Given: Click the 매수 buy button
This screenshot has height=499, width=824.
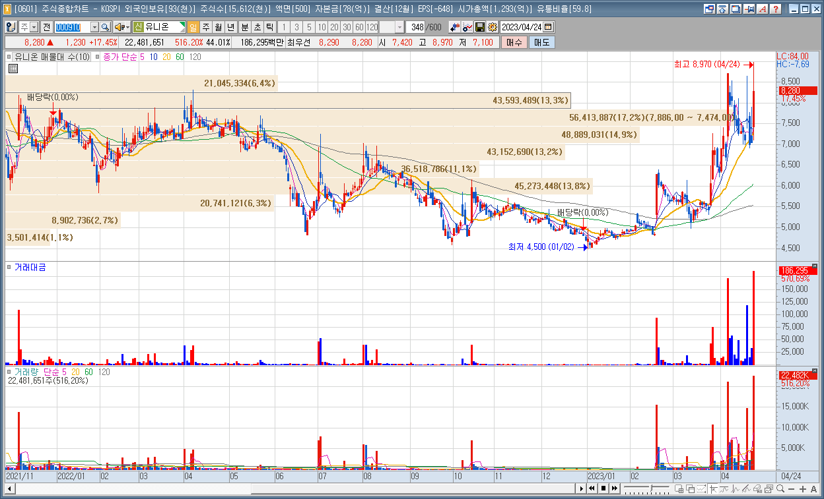Looking at the screenshot, I should (514, 42).
